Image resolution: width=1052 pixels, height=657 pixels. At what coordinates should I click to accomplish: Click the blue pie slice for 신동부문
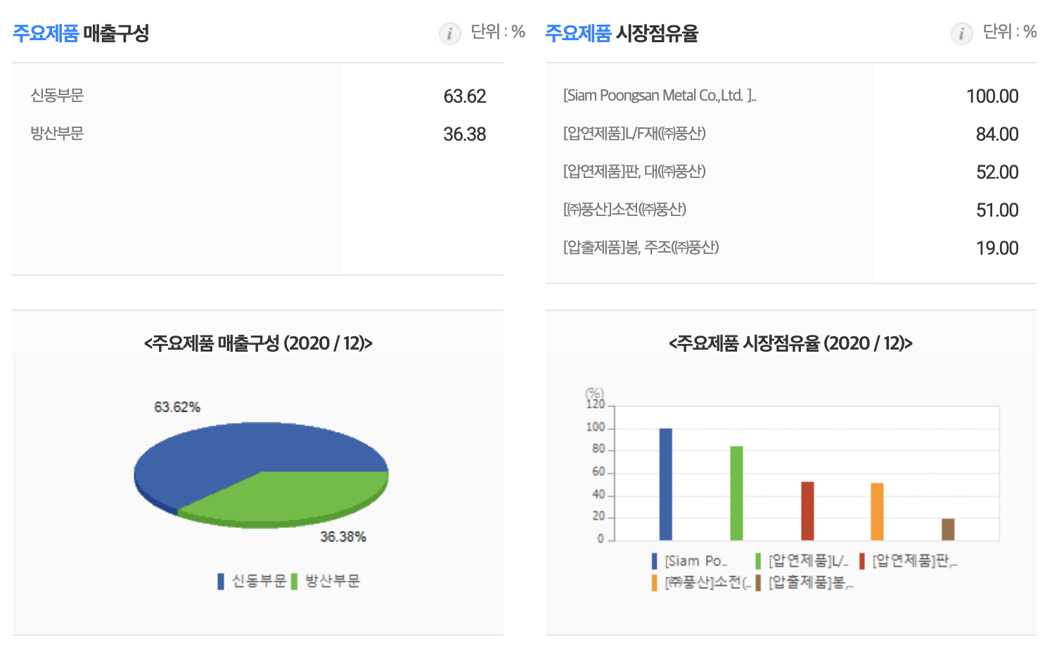coord(232,450)
